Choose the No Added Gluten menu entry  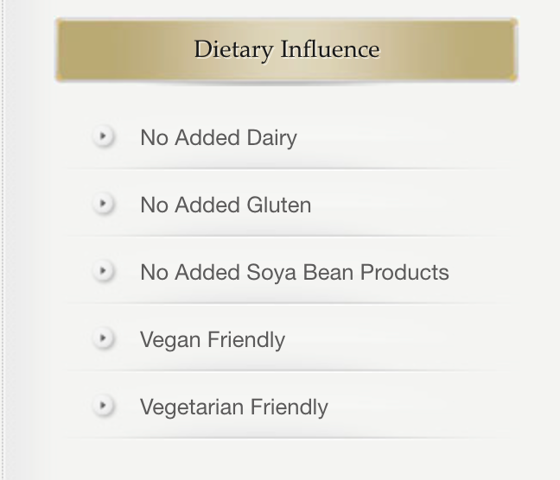pos(225,205)
